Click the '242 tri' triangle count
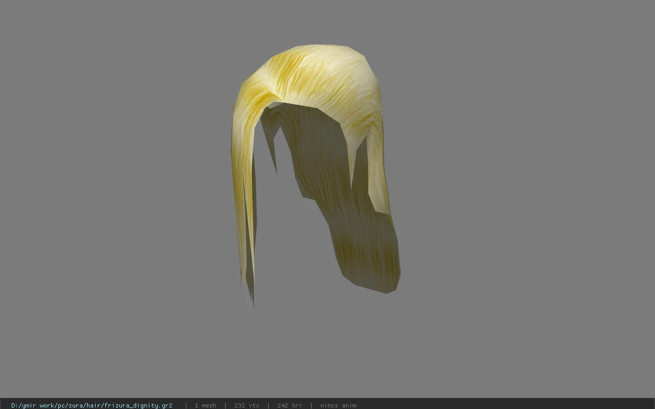 [x=289, y=405]
